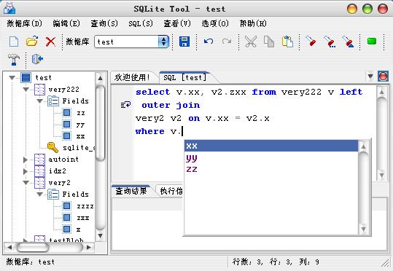This screenshot has height=271, width=393.
Task: Select the SQL [test] tab
Action: [x=185, y=77]
